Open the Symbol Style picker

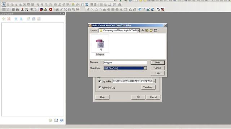pos(140,10)
